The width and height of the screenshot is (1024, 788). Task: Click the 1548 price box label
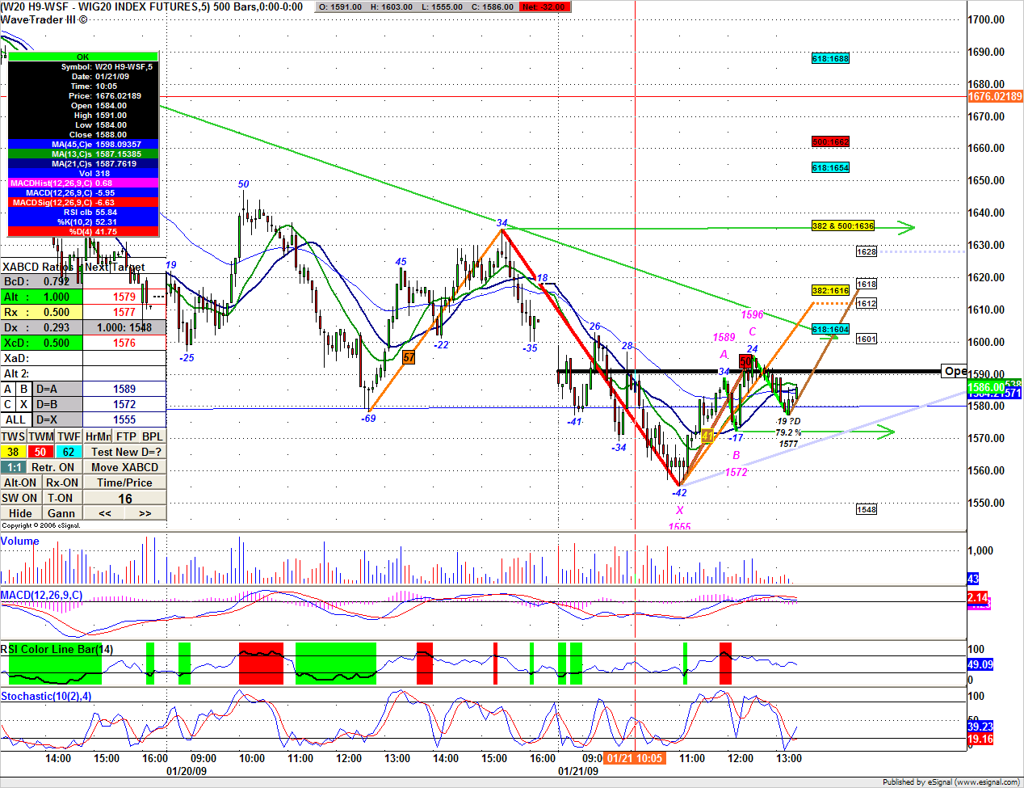[x=867, y=509]
